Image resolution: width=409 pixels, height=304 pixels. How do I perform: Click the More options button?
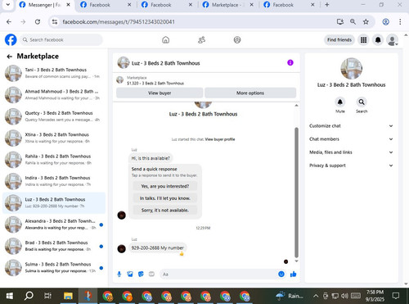(x=250, y=93)
